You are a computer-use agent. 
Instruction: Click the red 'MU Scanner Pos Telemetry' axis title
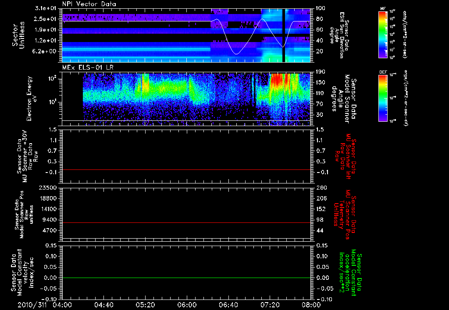(x=345, y=215)
